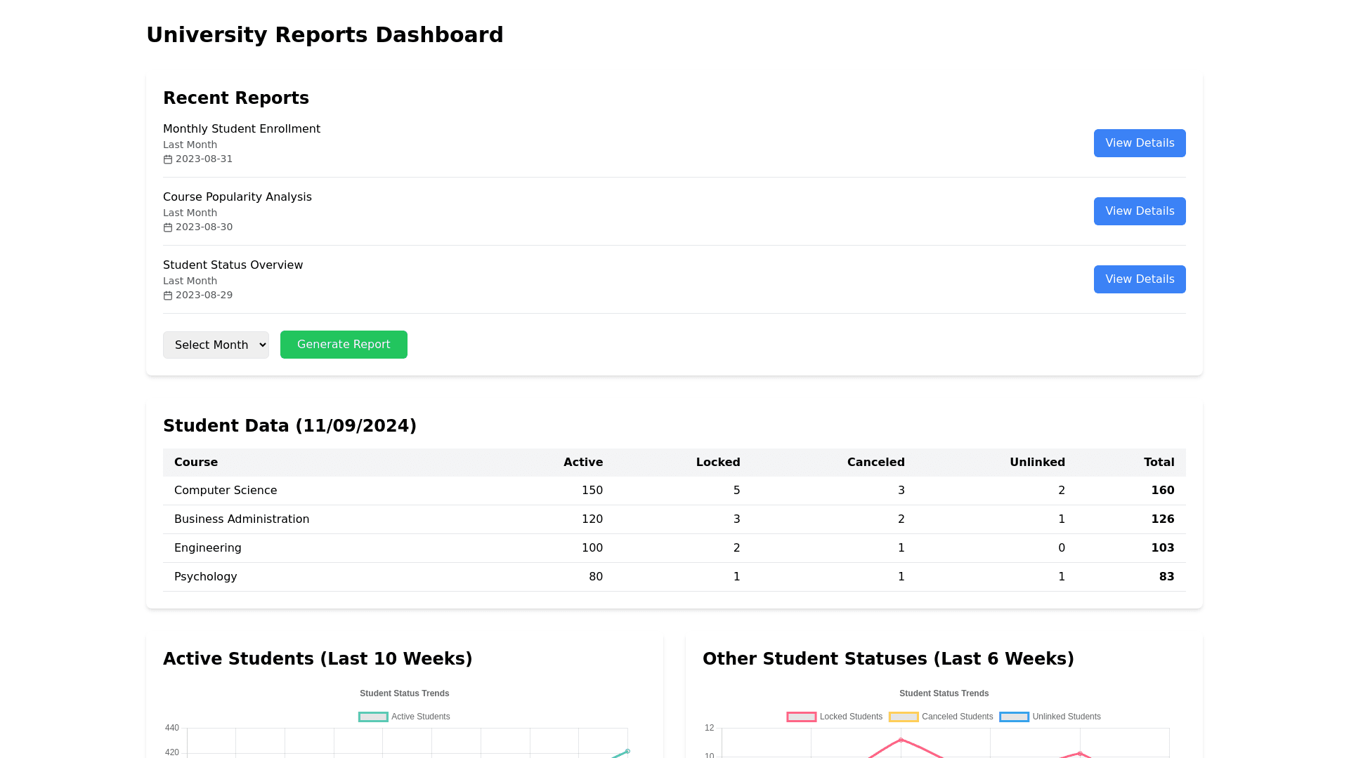Toggle Unlinked Students legend item
The width and height of the screenshot is (1349, 758).
[x=1050, y=717]
